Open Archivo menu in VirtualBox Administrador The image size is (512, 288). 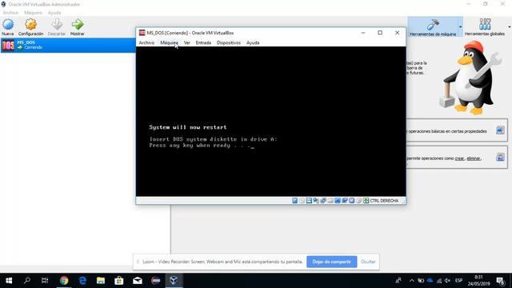[10, 13]
